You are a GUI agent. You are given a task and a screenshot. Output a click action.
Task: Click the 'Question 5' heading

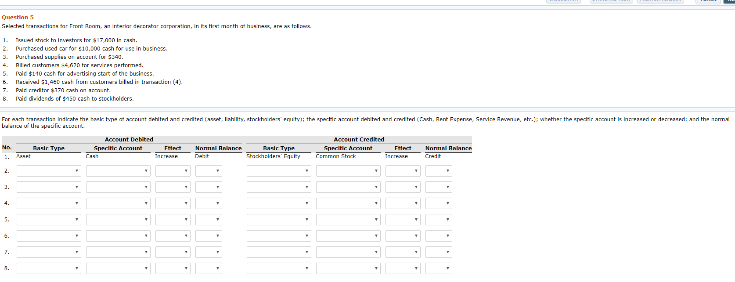pos(18,18)
